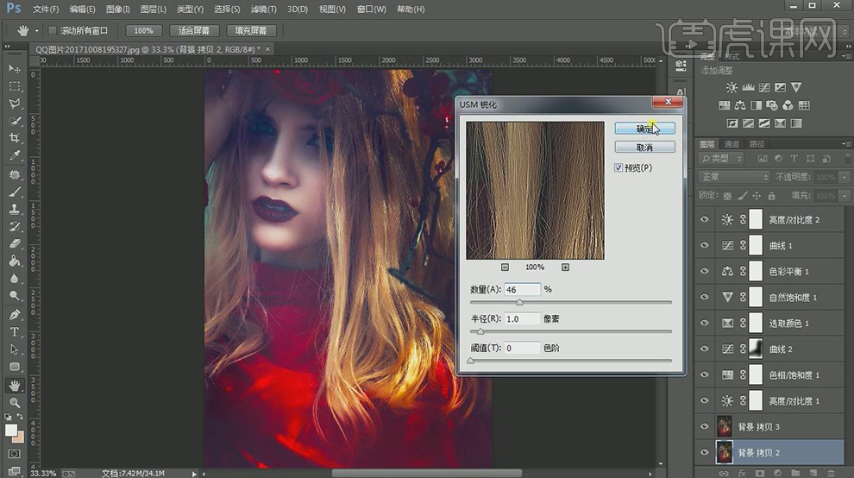Hide the 色彩平衡 1 layer
The height and width of the screenshot is (478, 854).
coord(705,272)
